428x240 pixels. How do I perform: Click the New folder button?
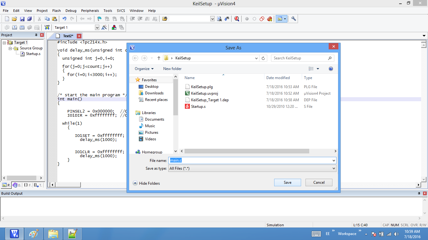coord(172,69)
